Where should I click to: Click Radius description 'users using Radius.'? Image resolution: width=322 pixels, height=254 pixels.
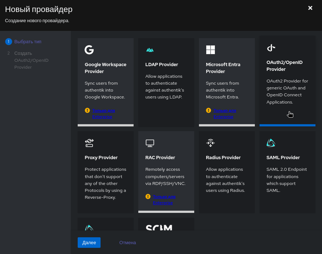[x=225, y=190]
